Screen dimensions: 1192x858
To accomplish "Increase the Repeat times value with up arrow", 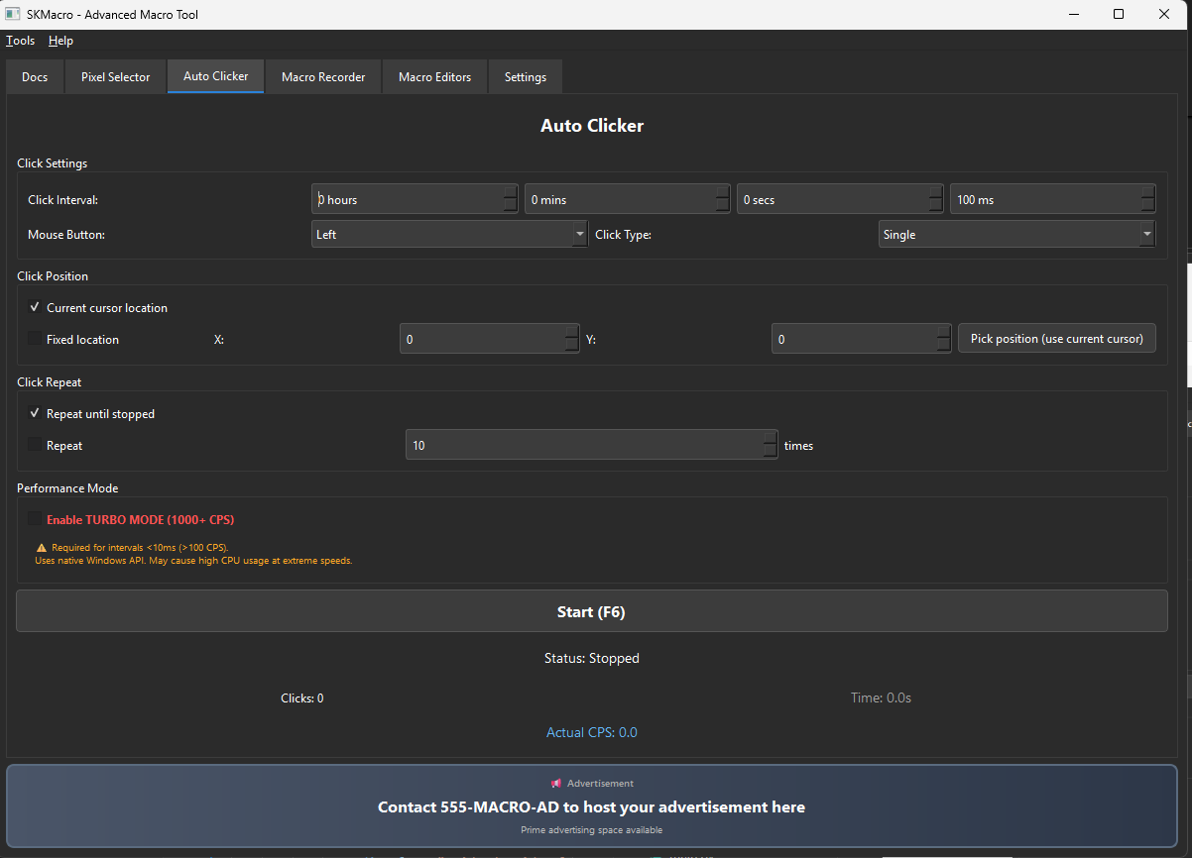I will [x=771, y=438].
